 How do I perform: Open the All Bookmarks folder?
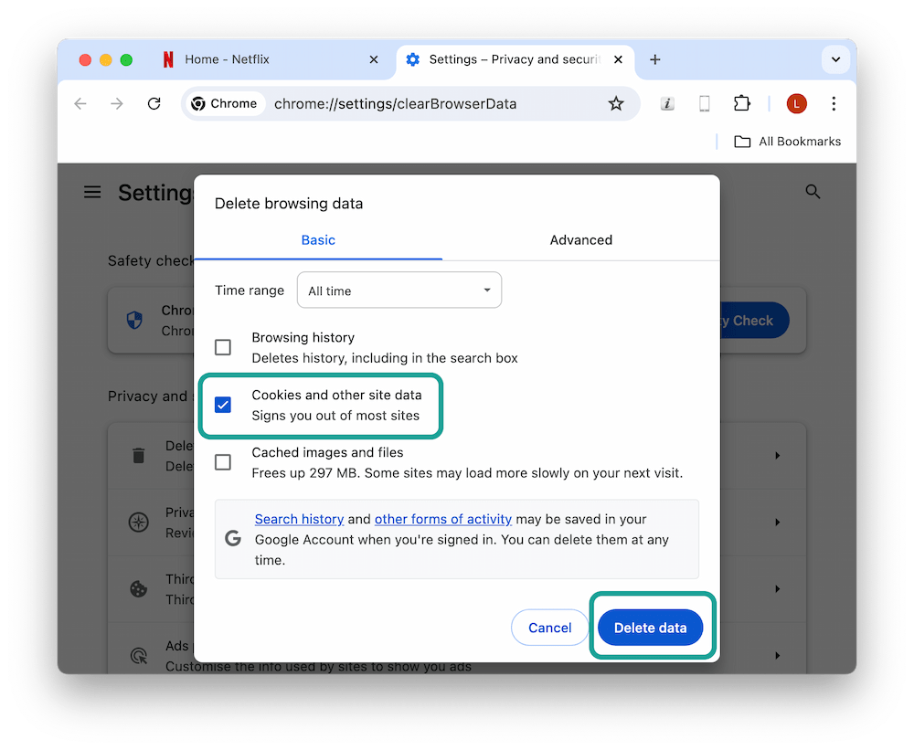pos(787,142)
